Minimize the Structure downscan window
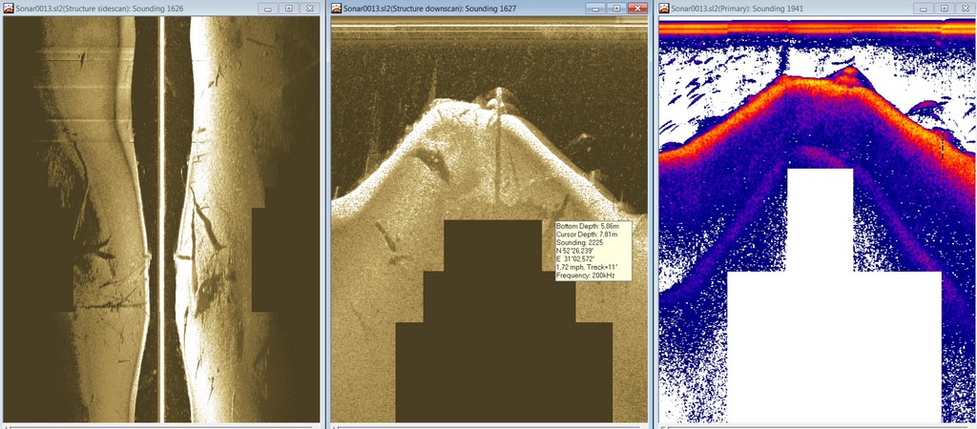This screenshot has height=429, width=977. (598, 8)
